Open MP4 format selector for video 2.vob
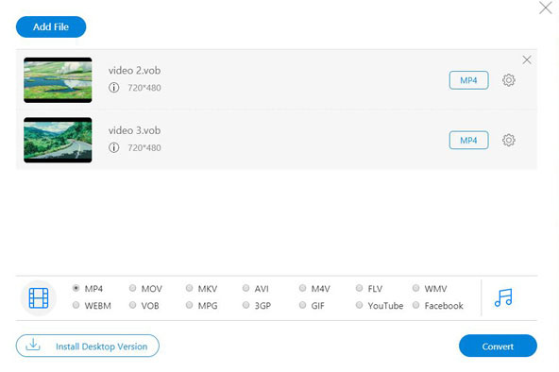 pos(468,80)
